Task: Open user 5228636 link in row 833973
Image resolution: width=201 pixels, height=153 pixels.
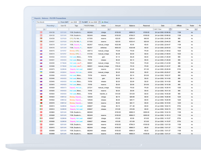Action: point(63,69)
